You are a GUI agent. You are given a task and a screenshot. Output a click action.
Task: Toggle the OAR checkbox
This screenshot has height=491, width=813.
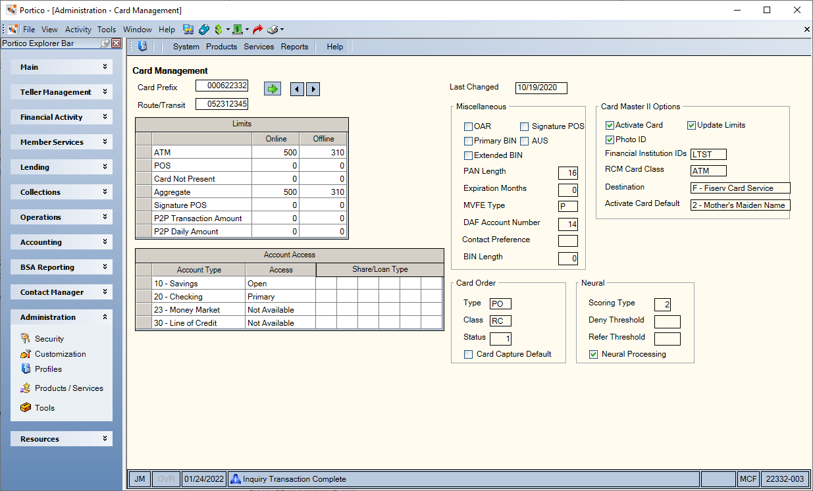(x=468, y=126)
